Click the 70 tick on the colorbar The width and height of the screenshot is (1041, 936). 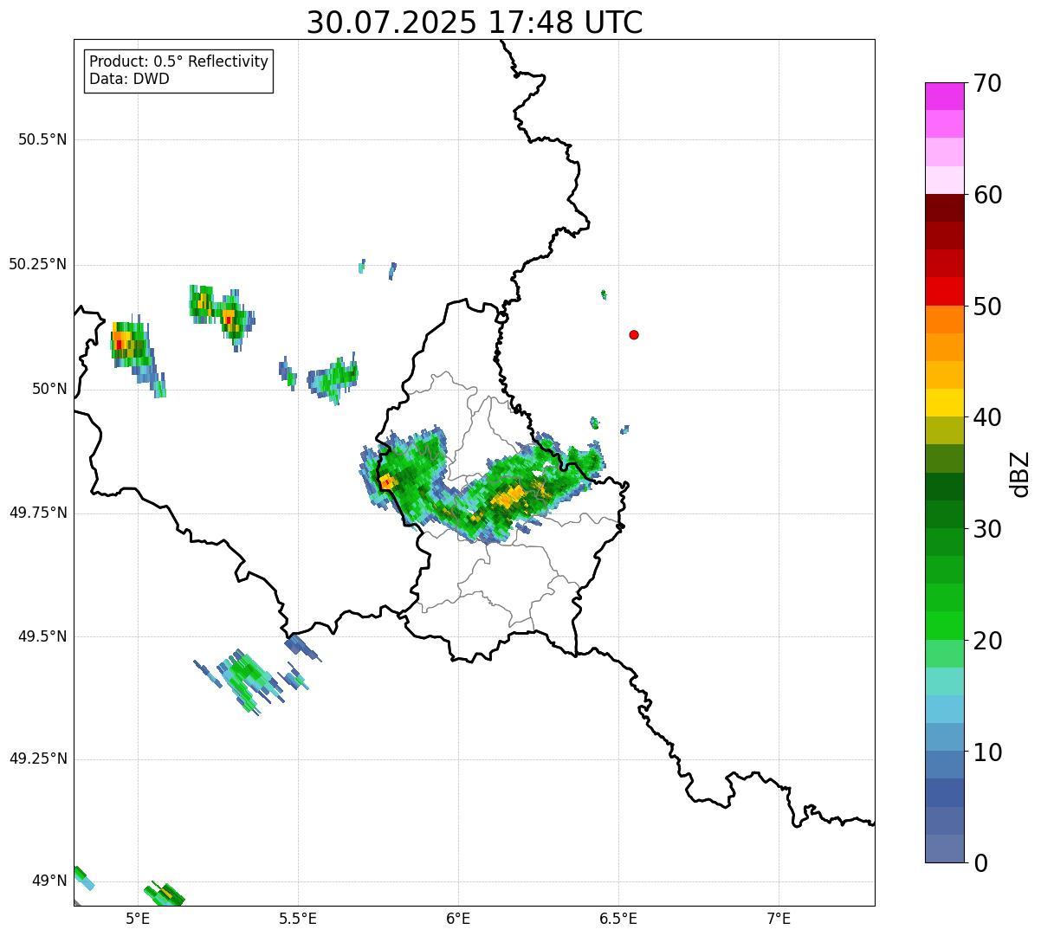pyautogui.click(x=987, y=83)
